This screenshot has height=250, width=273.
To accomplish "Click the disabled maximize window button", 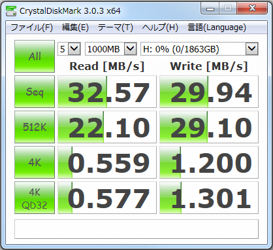I will click(x=228, y=9).
